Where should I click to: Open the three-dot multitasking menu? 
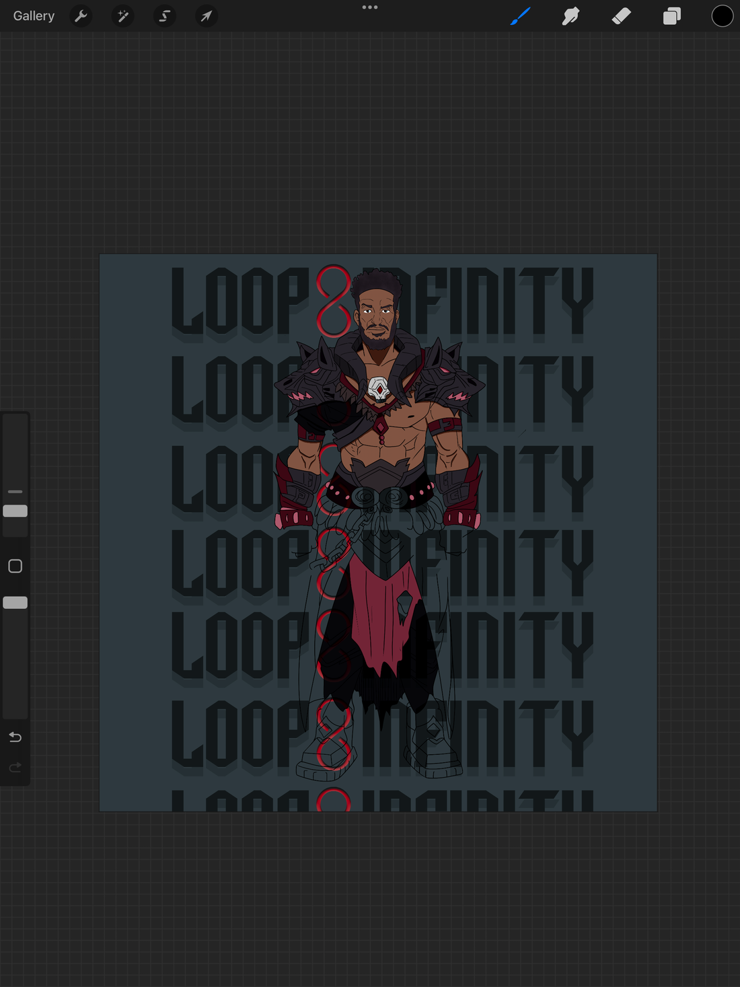coord(370,7)
